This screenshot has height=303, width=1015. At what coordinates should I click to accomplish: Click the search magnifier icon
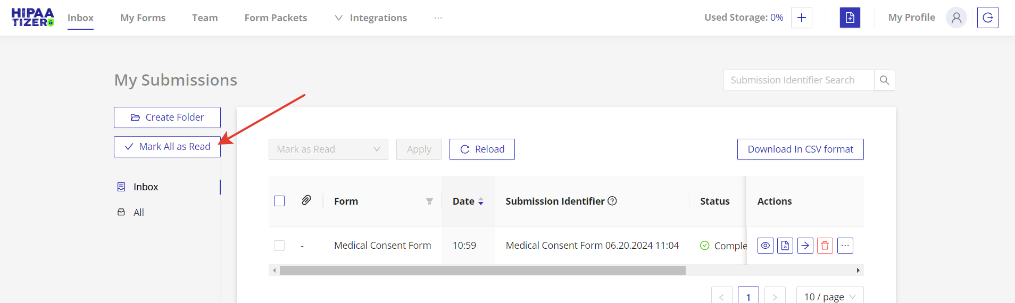(x=885, y=80)
